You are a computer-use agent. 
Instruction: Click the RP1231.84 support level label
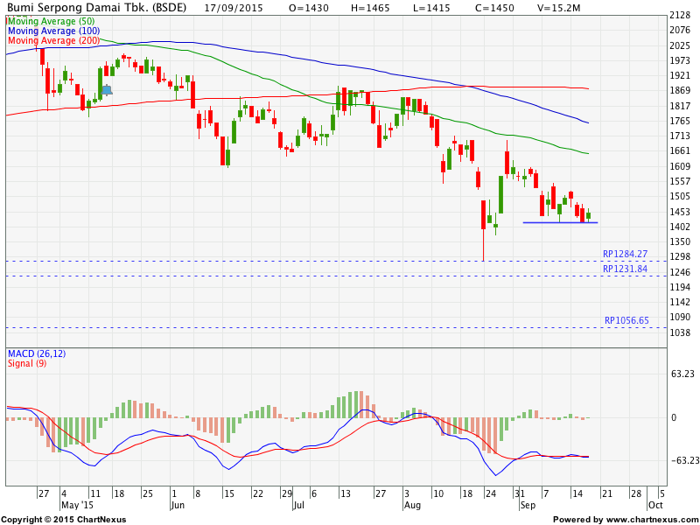625,269
